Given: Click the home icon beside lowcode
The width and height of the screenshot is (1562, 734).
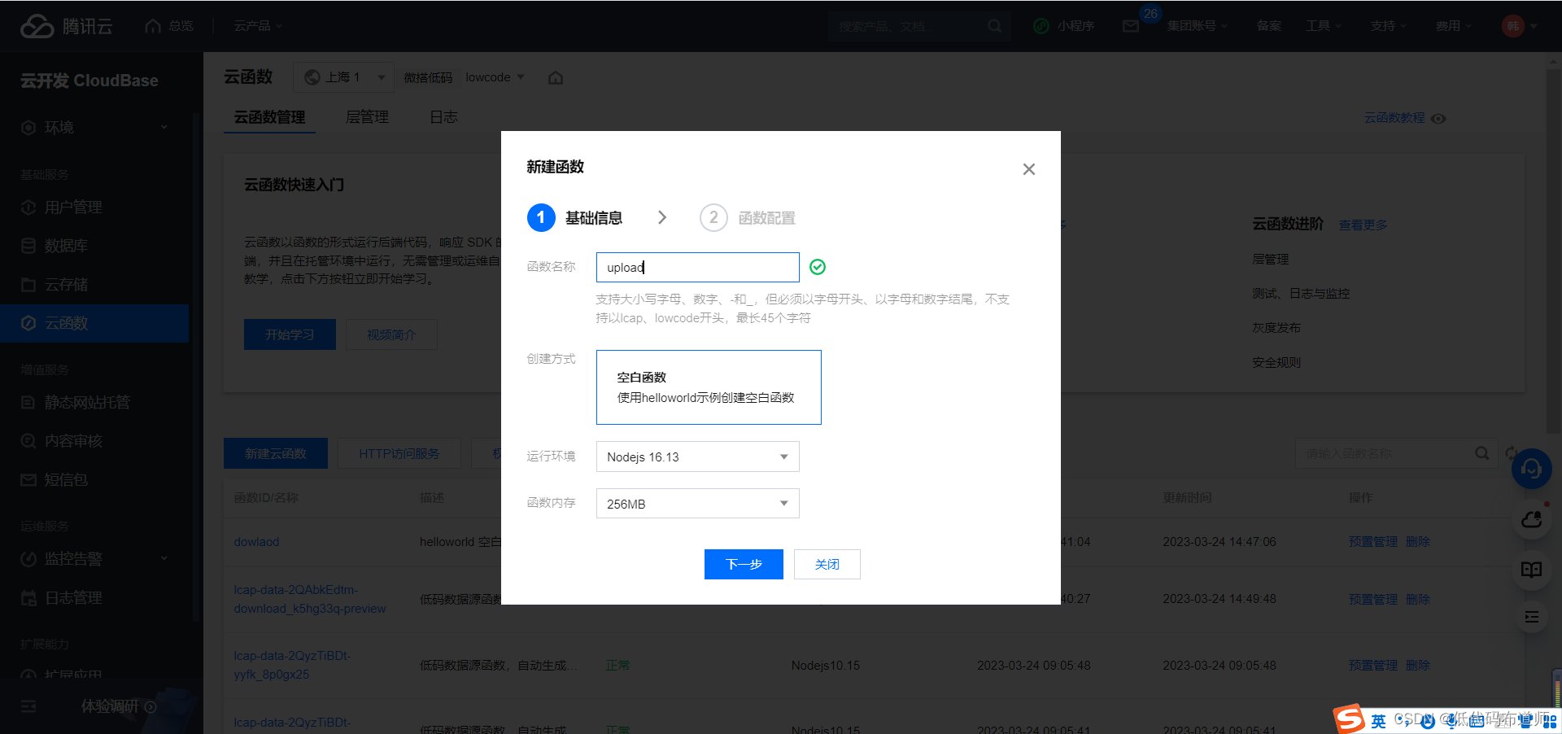Looking at the screenshot, I should [556, 78].
